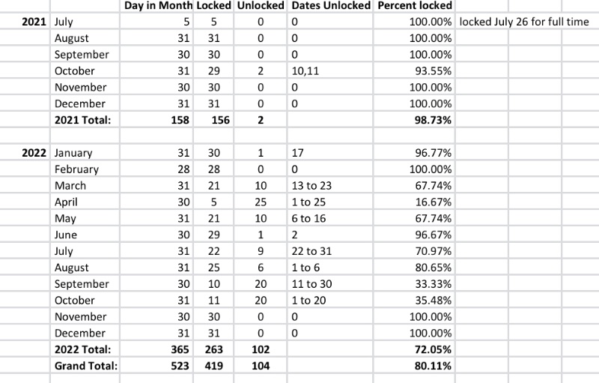Select the October 2021 dates cell '10,11'
This screenshot has width=599, height=383.
click(330, 70)
